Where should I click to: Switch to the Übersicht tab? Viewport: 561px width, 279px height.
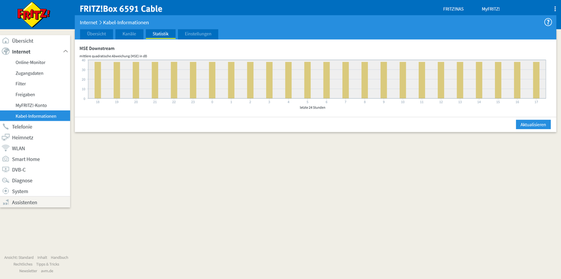coord(96,34)
